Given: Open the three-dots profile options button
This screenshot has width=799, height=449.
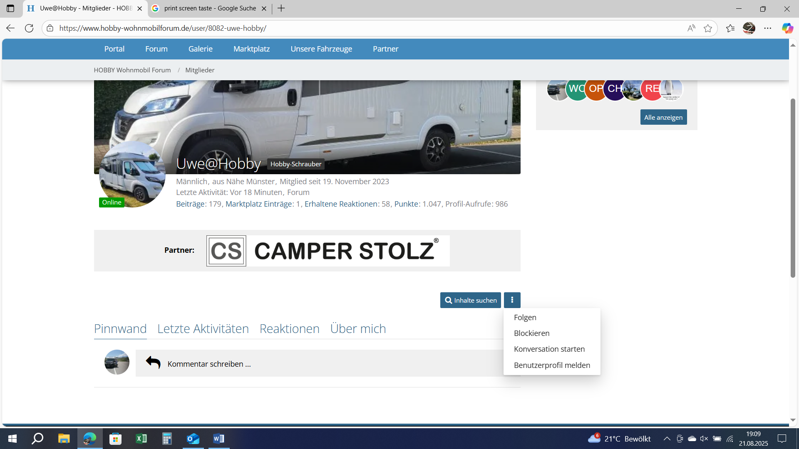Looking at the screenshot, I should point(512,300).
